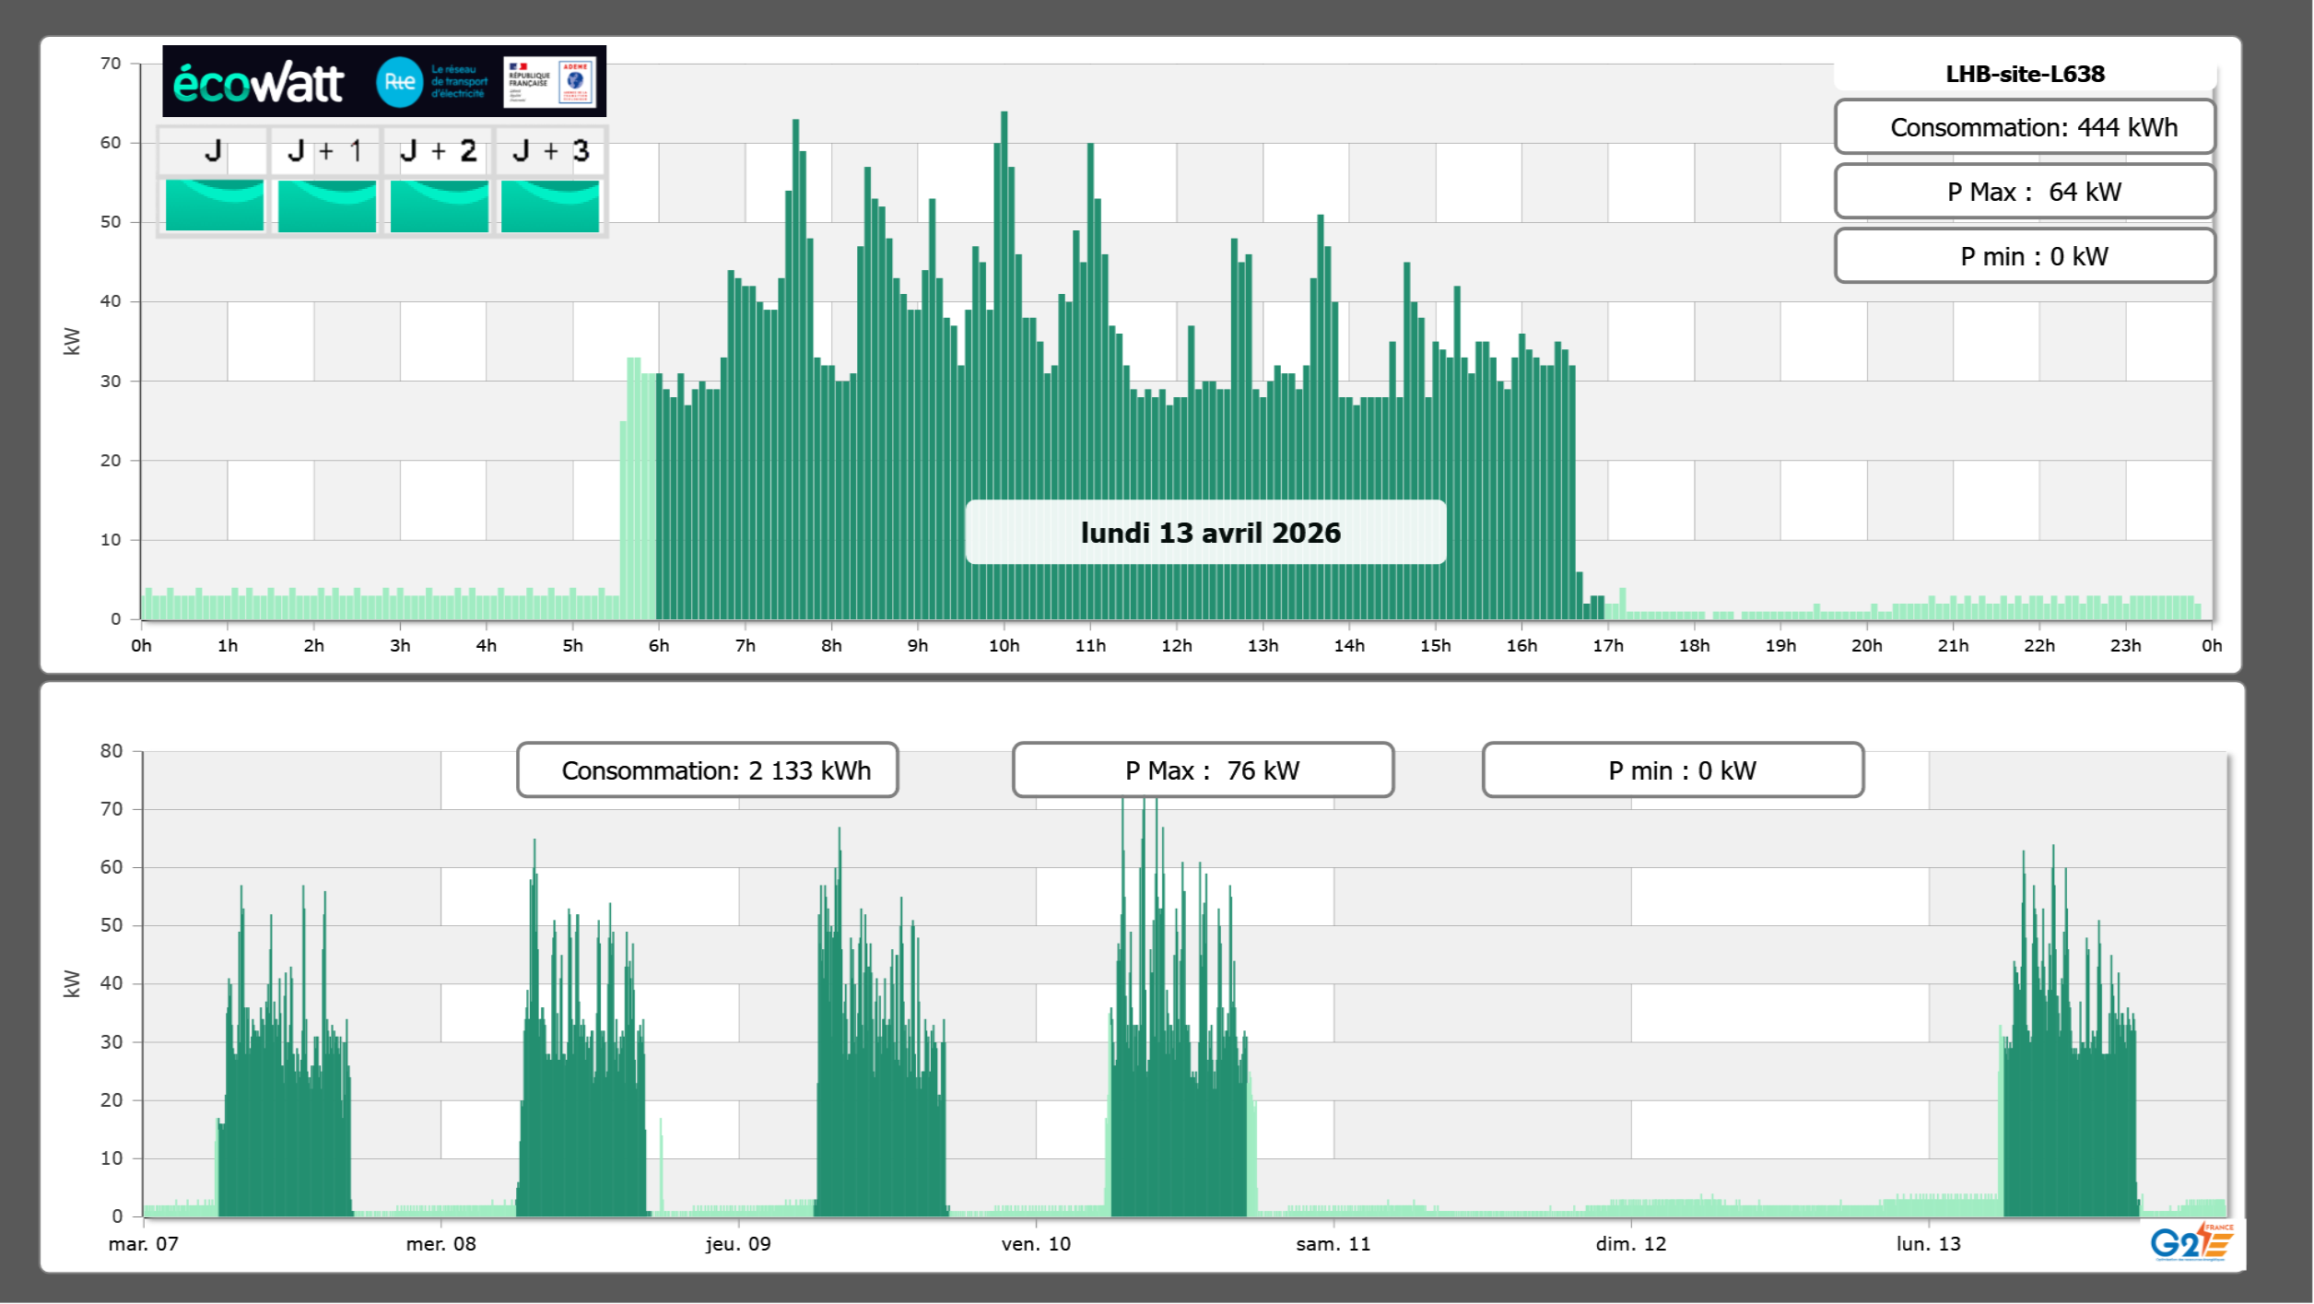Select the J + 3 day header
Image resolution: width=2314 pixels, height=1304 pixels.
tap(550, 151)
